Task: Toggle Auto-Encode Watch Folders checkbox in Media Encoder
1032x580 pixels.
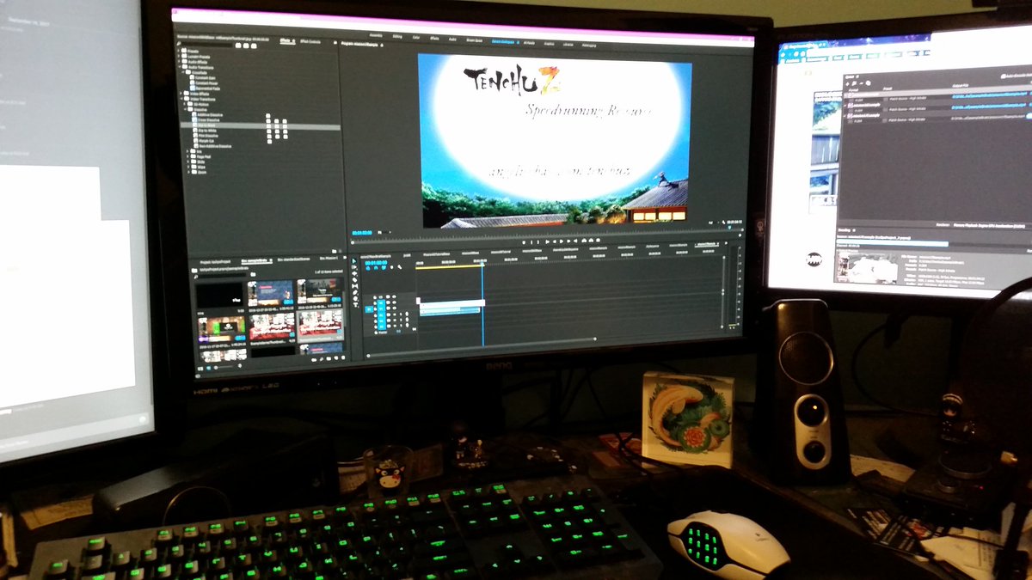Action: click(x=1003, y=76)
